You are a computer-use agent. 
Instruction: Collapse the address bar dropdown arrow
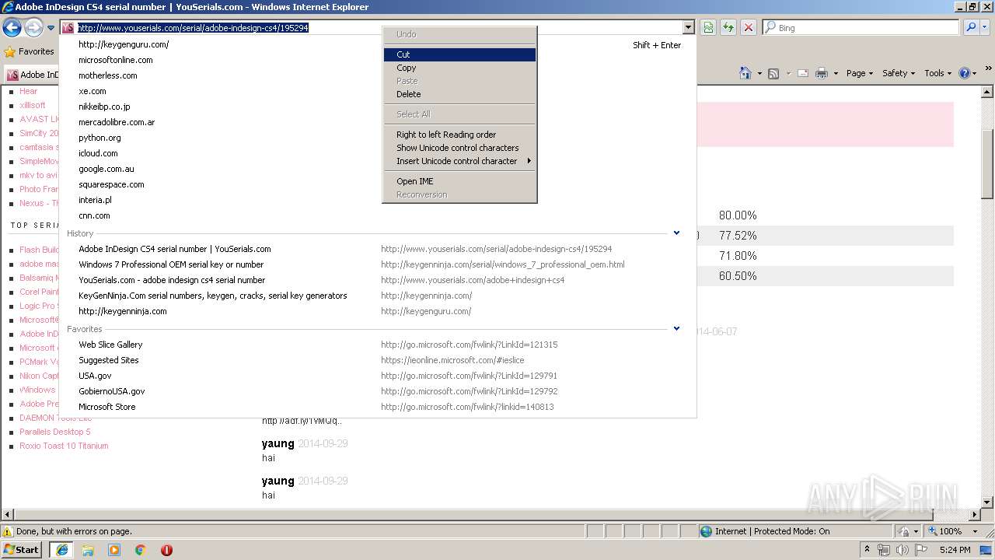[688, 28]
